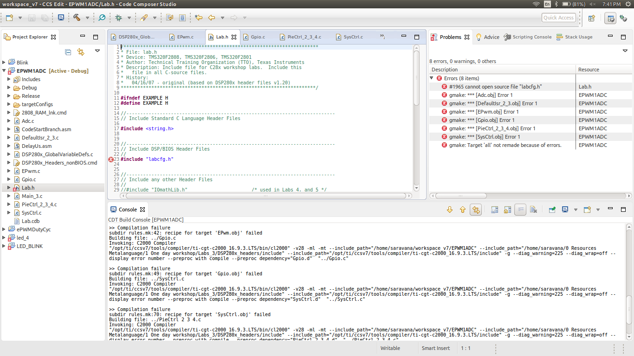Click the clock showing 7:41 PM
Screen dimensions: 634x356
tap(611, 4)
